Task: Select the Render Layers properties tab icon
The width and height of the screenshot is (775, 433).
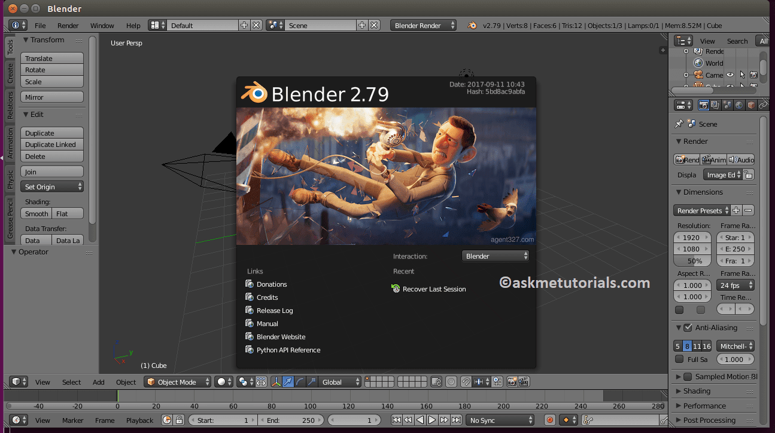Action: click(x=715, y=105)
